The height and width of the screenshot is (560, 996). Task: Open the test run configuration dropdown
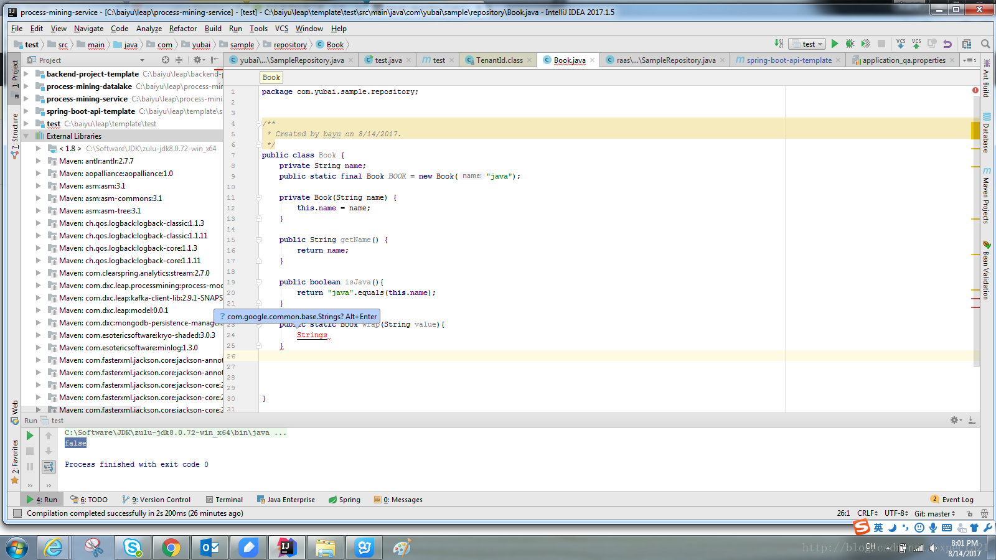point(807,44)
